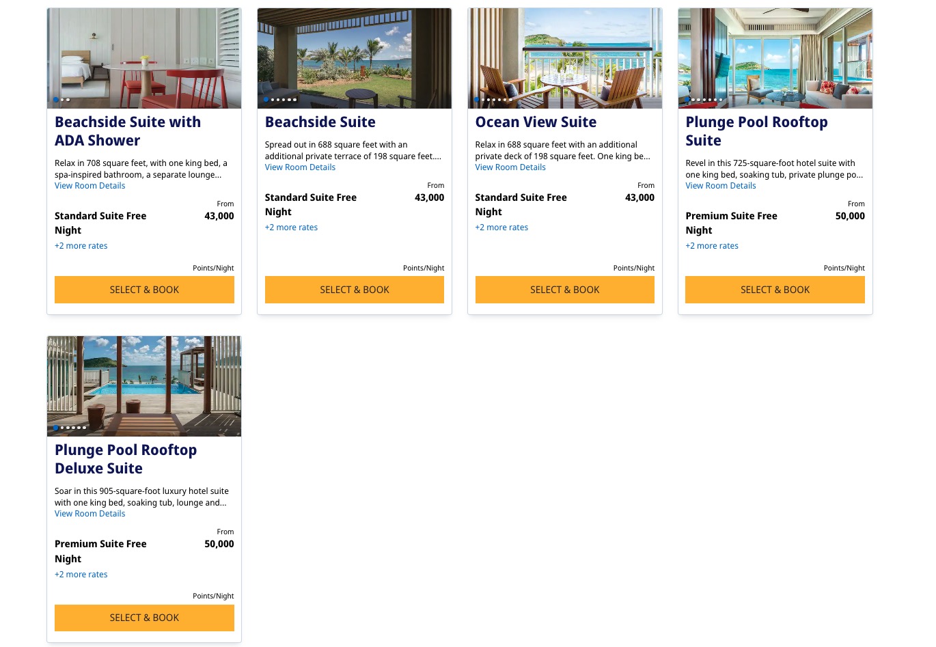The height and width of the screenshot is (647, 936).
Task: Select the fourth carousel dot on Plunge Pool Rooftop Deluxe Suite
Action: [x=74, y=428]
